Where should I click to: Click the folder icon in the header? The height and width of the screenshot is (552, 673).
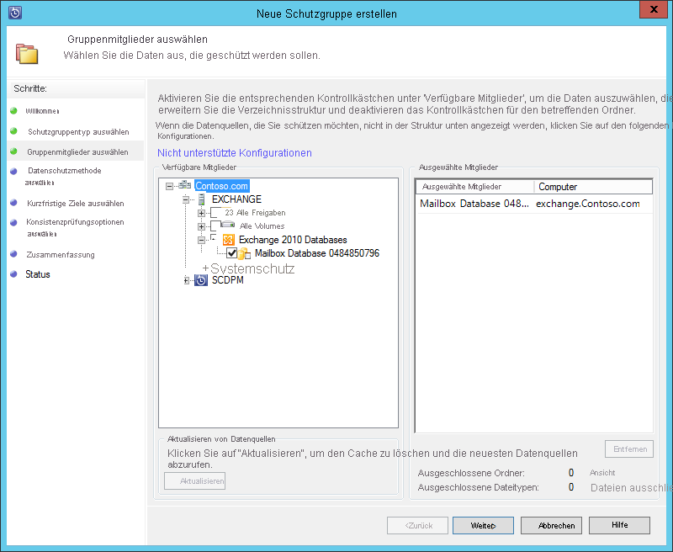coord(27,54)
